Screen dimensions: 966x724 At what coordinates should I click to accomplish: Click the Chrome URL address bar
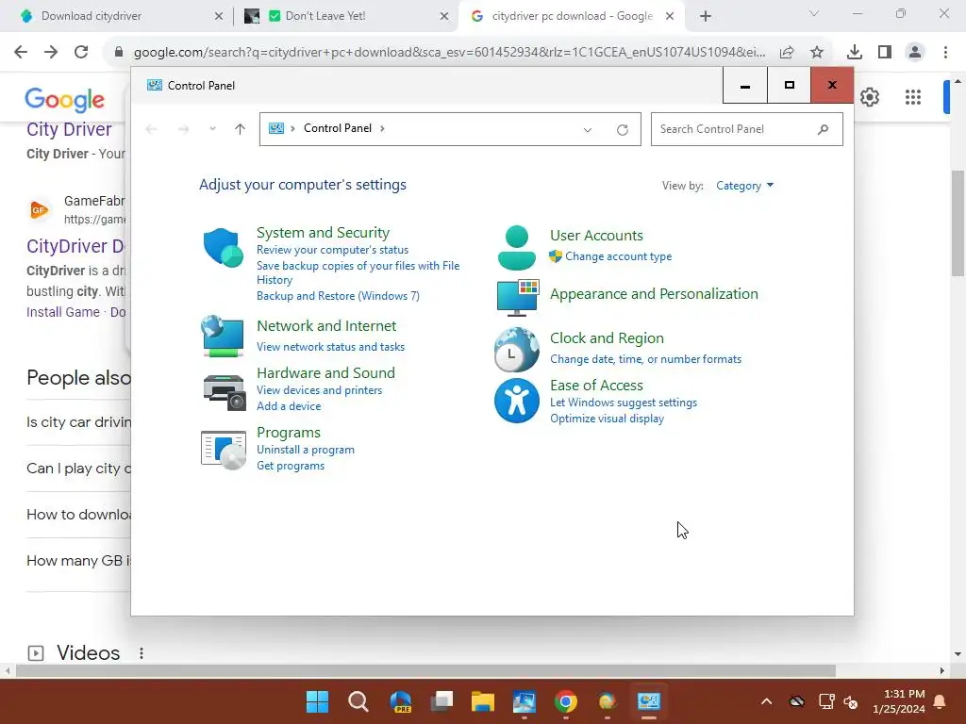(449, 53)
